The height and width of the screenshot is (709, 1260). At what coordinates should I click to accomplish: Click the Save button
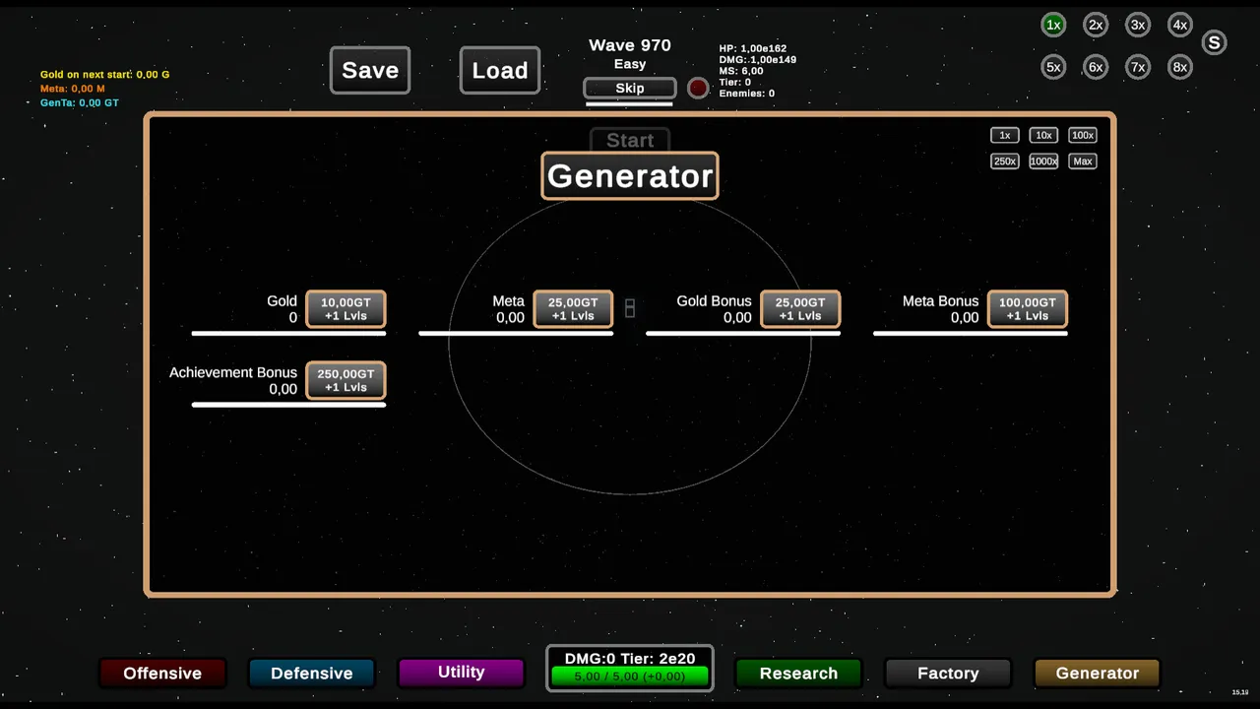[370, 70]
